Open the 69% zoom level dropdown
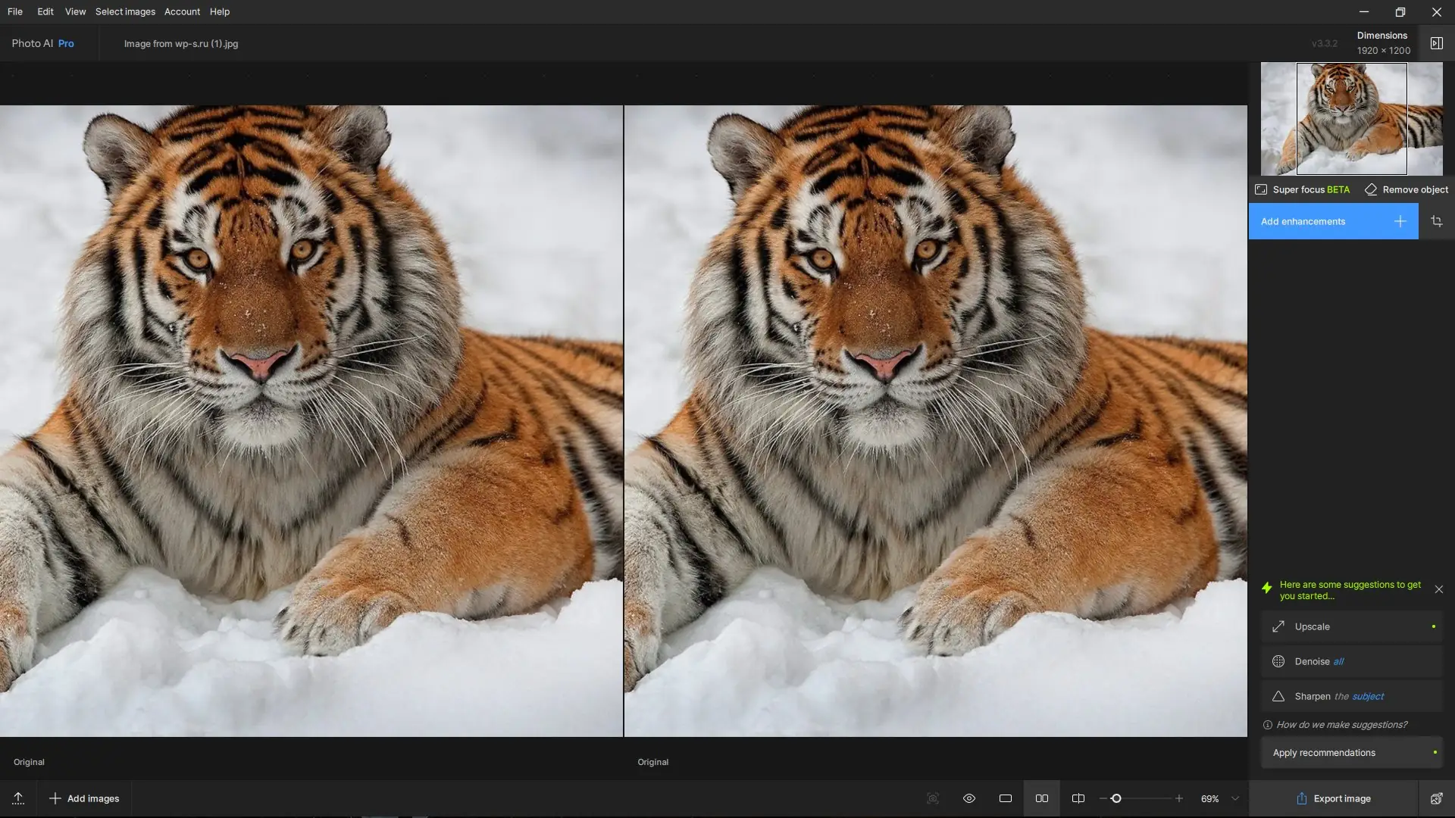The image size is (1455, 818). click(x=1235, y=798)
